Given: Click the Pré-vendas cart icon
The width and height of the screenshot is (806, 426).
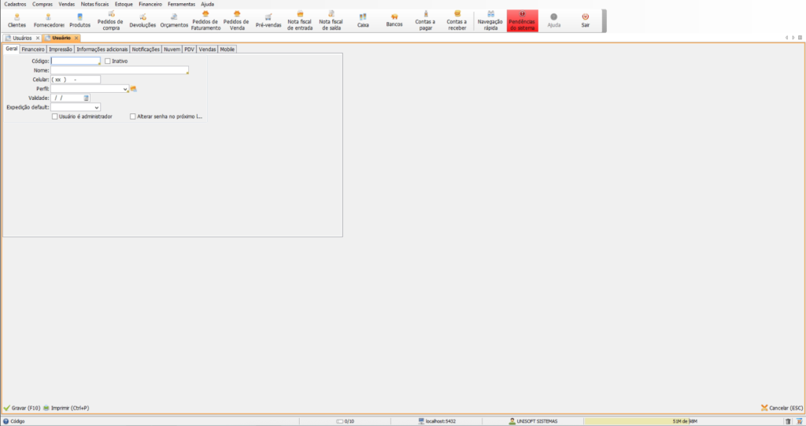Looking at the screenshot, I should point(268,20).
